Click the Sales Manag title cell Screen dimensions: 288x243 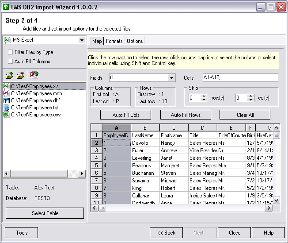point(203,173)
